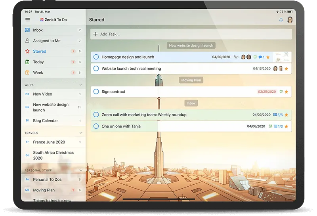
Task: Open the France June 2020 list
Action: coord(53,142)
